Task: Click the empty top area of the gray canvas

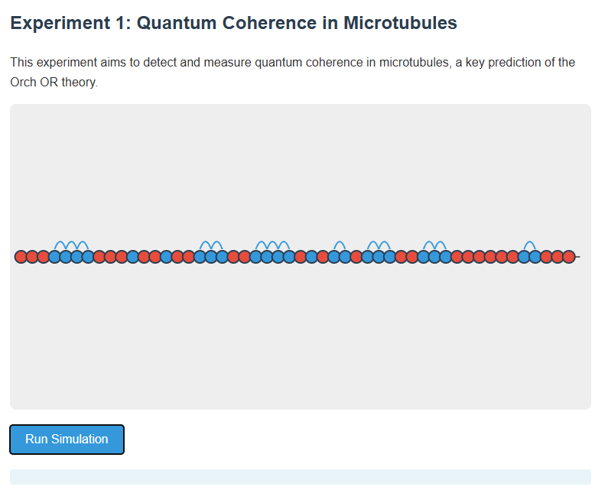Action: [x=300, y=153]
